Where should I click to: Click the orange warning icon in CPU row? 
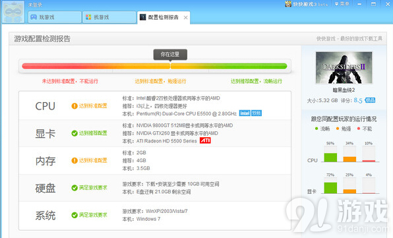click(75, 106)
